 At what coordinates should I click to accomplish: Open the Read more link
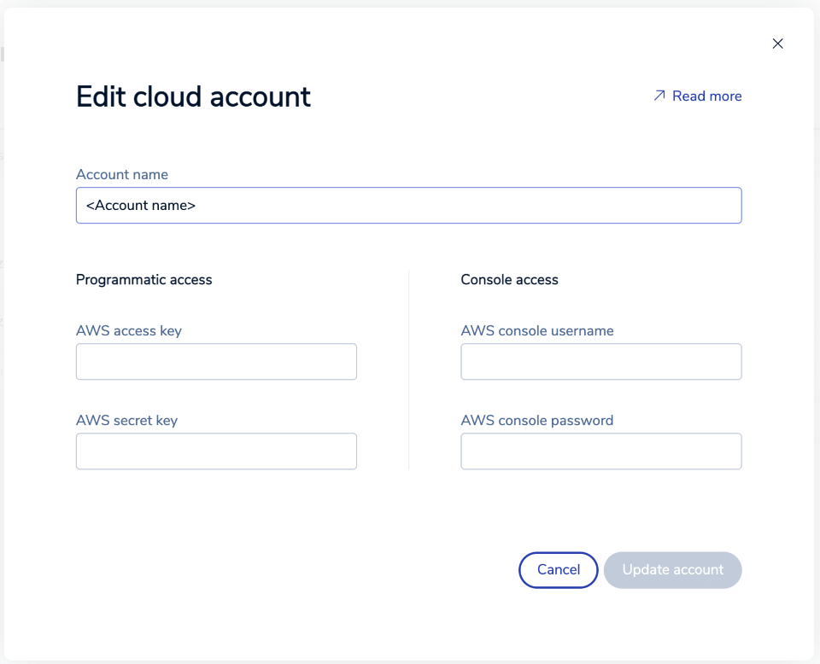706,96
